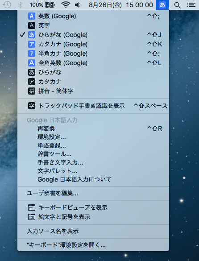Click the emoji and symbols viewer icon
This screenshot has width=199, height=261.
pyautogui.click(x=32, y=217)
